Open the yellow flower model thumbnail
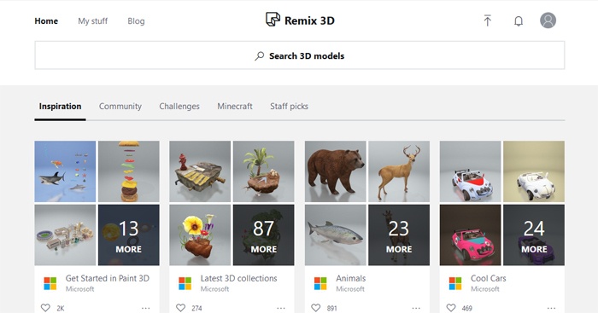The width and height of the screenshot is (598, 313). coord(200,235)
